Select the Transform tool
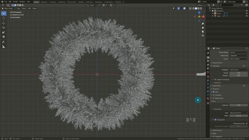 click(x=4, y=37)
